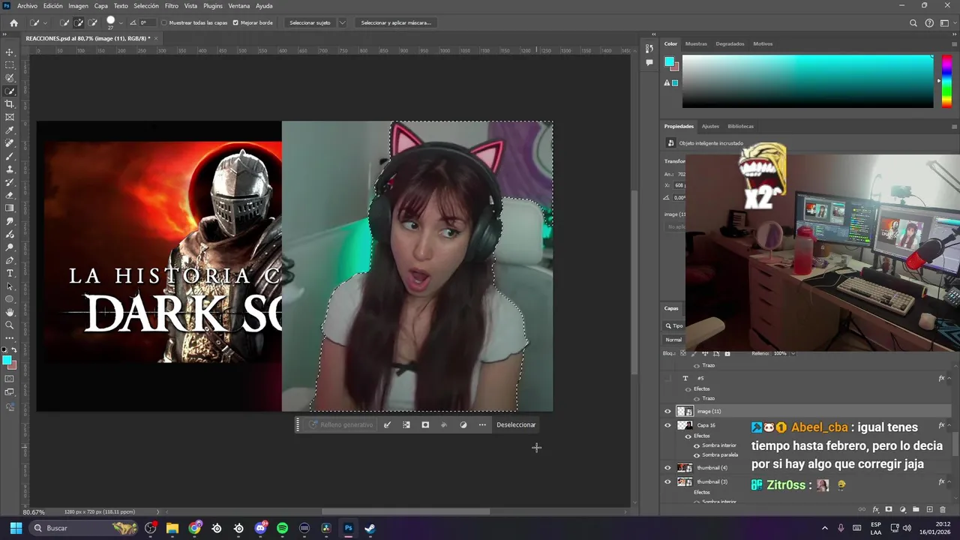The height and width of the screenshot is (540, 960).
Task: Add a layer style with fx button
Action: (x=875, y=510)
